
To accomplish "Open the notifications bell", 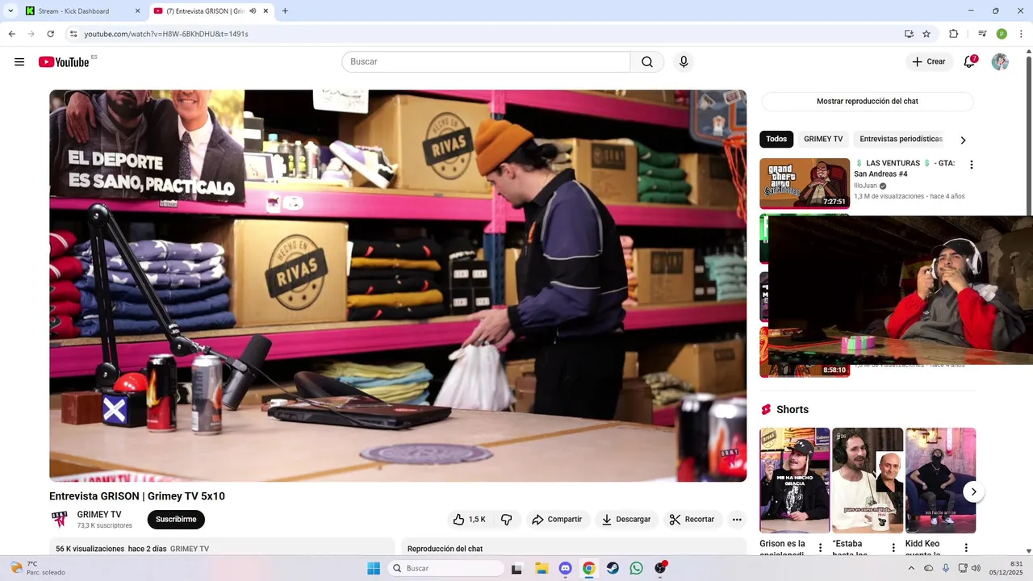I will [x=969, y=62].
